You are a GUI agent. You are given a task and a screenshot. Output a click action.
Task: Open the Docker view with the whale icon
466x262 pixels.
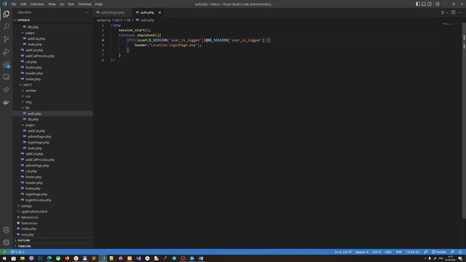coord(7,102)
